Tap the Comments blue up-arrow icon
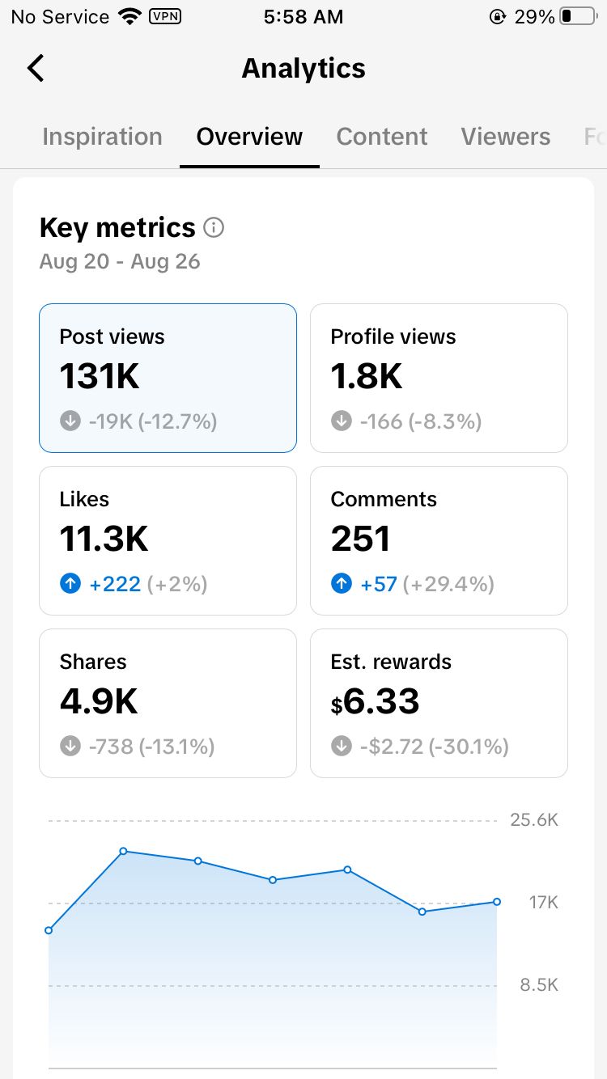The width and height of the screenshot is (607, 1079). 342,584
